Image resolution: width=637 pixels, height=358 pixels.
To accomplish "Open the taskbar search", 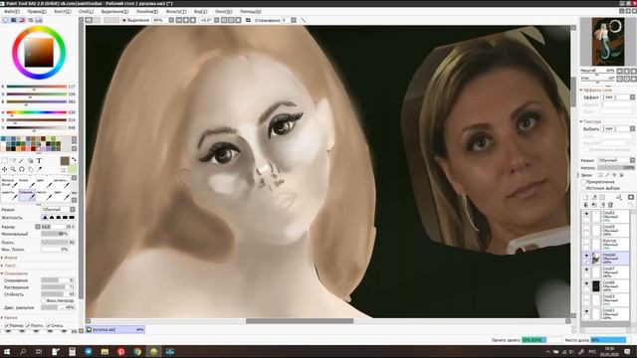I will point(23,351).
